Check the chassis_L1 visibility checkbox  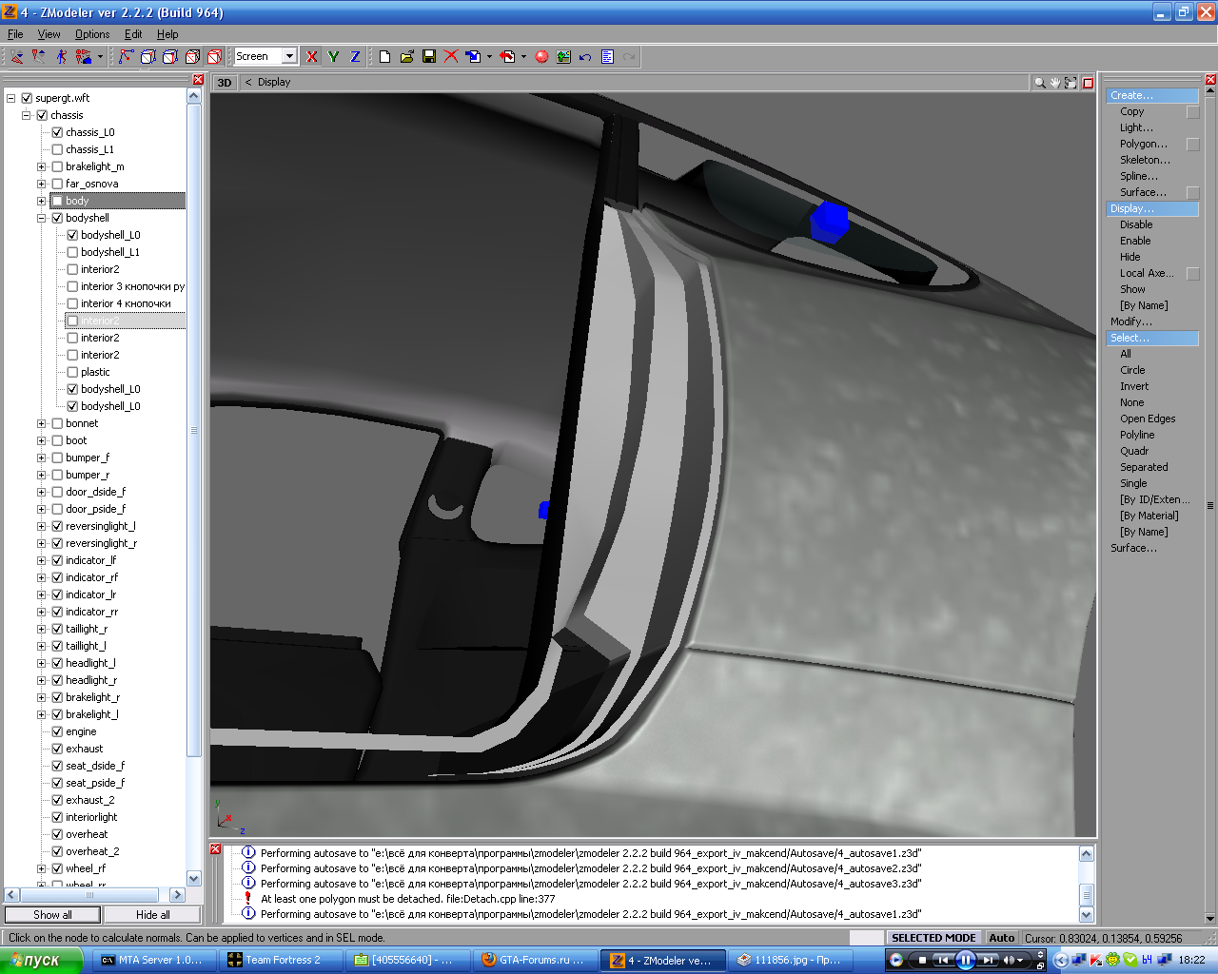[x=57, y=149]
